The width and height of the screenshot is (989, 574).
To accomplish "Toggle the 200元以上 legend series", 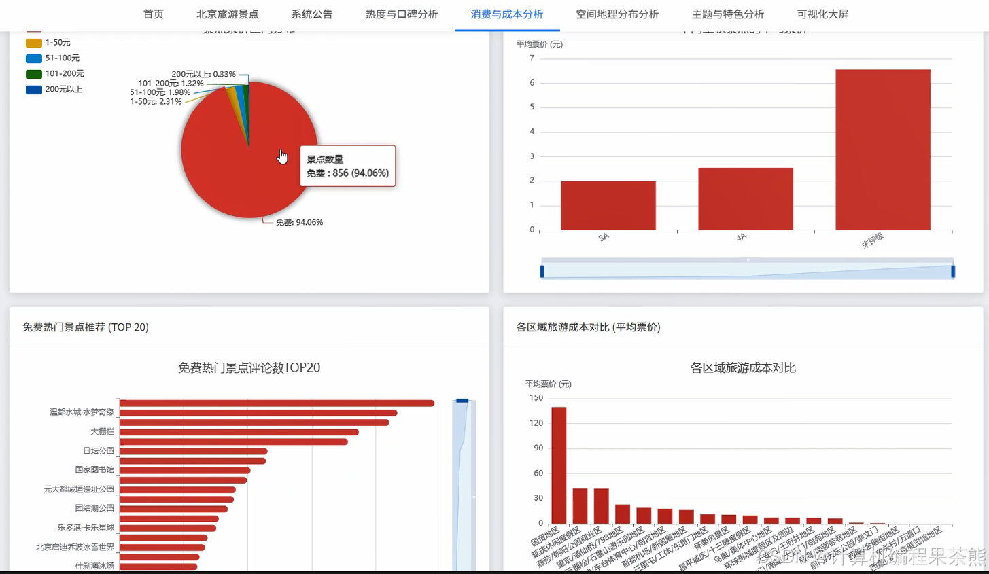I will point(54,90).
